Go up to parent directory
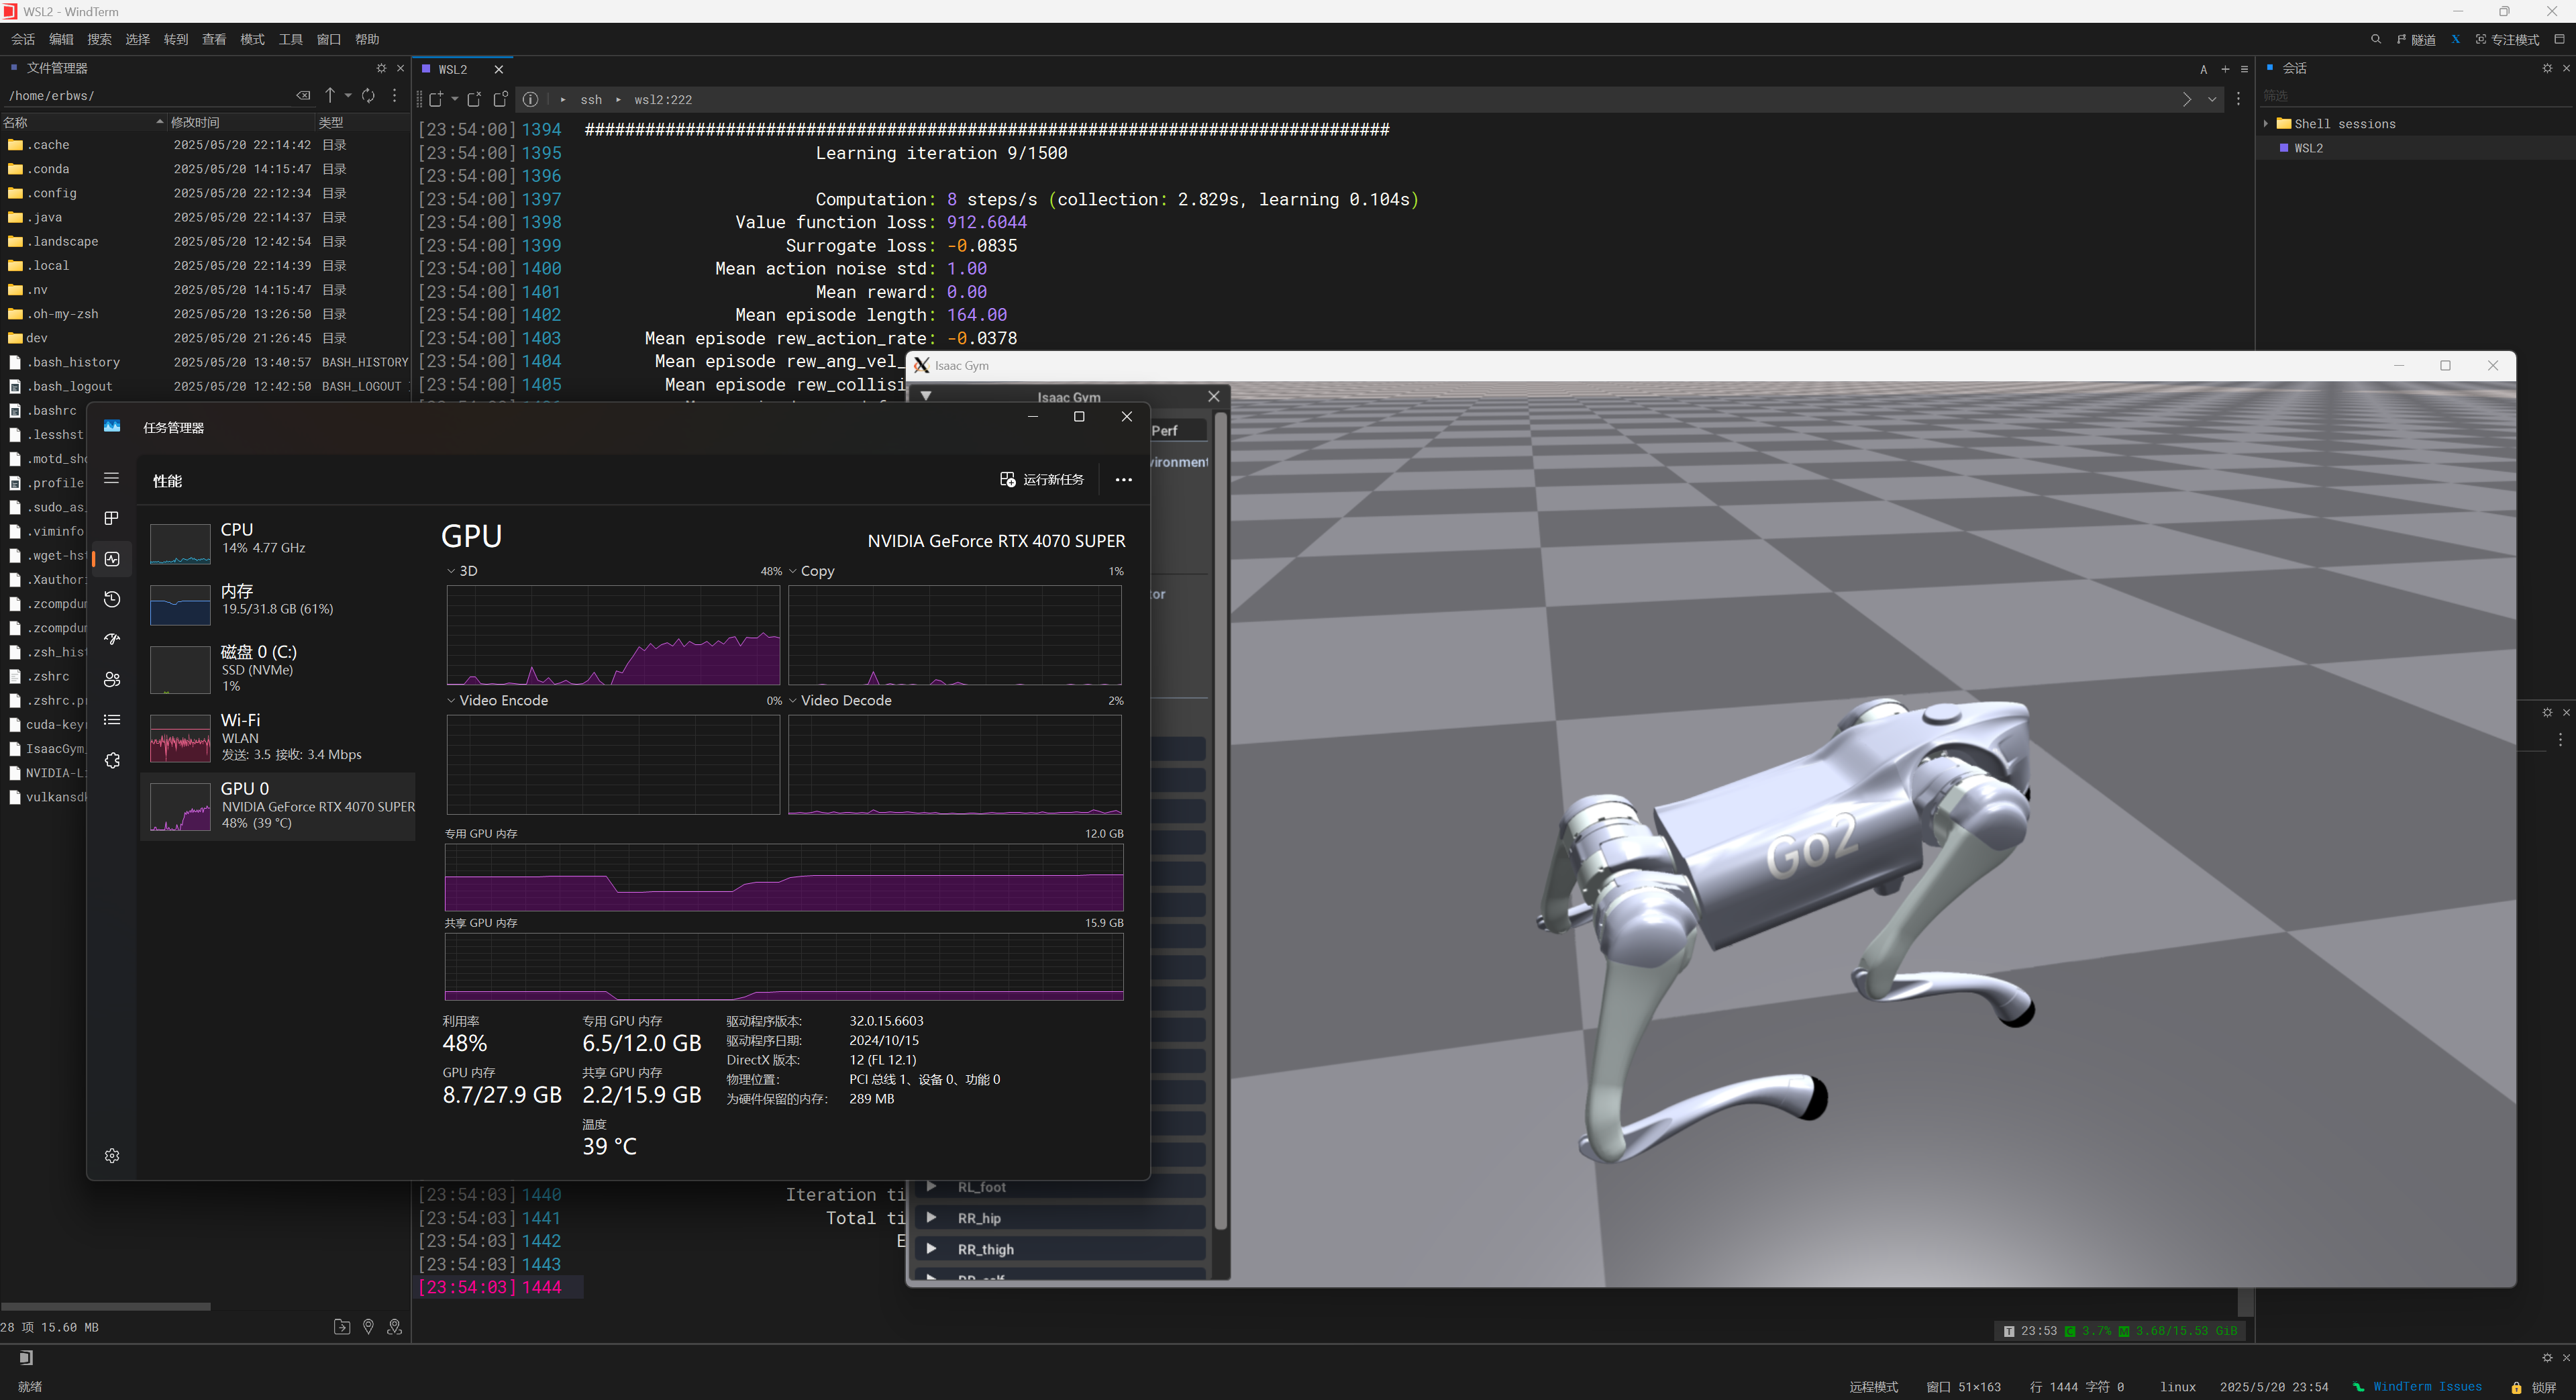 click(330, 95)
